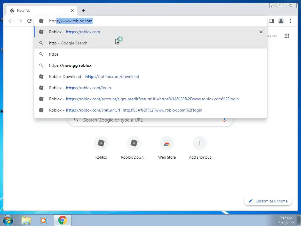Choose the 'https' search suggestion

point(150,54)
